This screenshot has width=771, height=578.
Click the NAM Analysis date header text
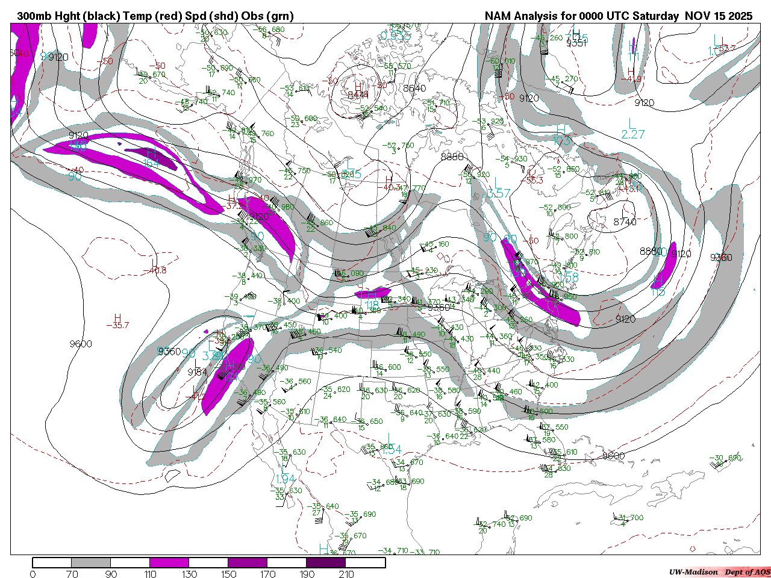coord(619,16)
